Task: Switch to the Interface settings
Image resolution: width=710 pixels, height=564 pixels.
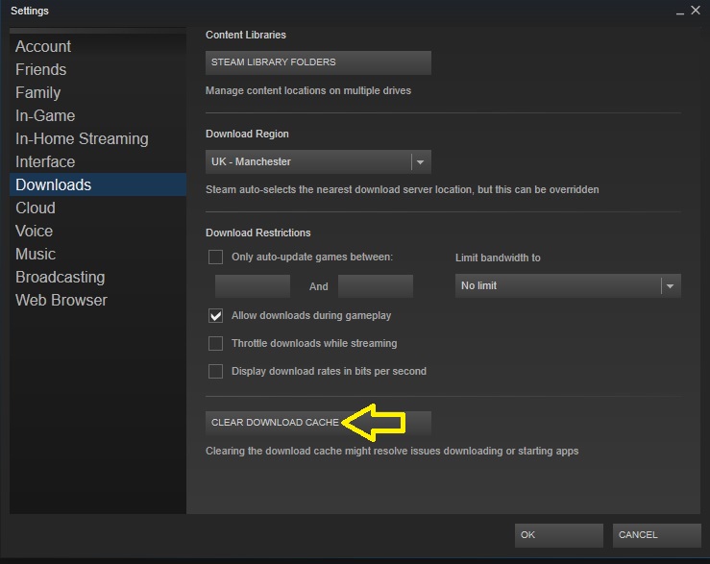Action: pyautogui.click(x=98, y=161)
